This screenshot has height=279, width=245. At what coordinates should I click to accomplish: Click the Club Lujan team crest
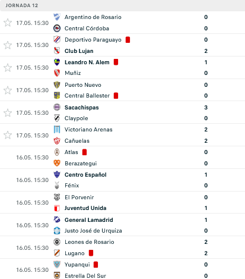click(x=57, y=51)
